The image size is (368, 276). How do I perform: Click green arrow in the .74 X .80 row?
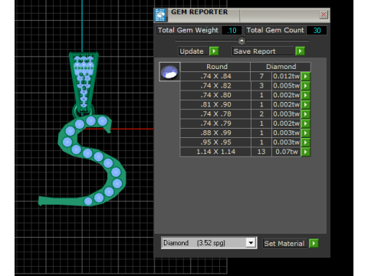(305, 95)
